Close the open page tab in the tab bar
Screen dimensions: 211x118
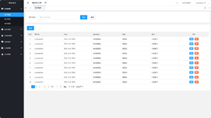(44, 8)
